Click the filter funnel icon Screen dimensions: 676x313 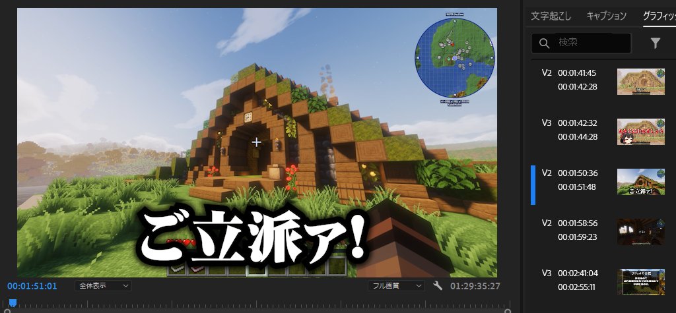[x=656, y=43]
